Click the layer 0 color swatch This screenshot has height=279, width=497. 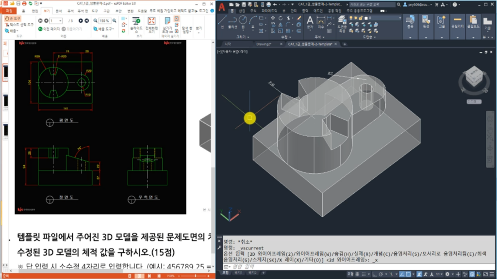[366, 18]
